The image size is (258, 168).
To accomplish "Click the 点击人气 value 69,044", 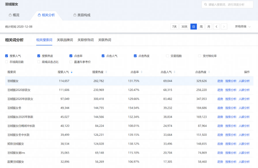I will click(x=168, y=81).
